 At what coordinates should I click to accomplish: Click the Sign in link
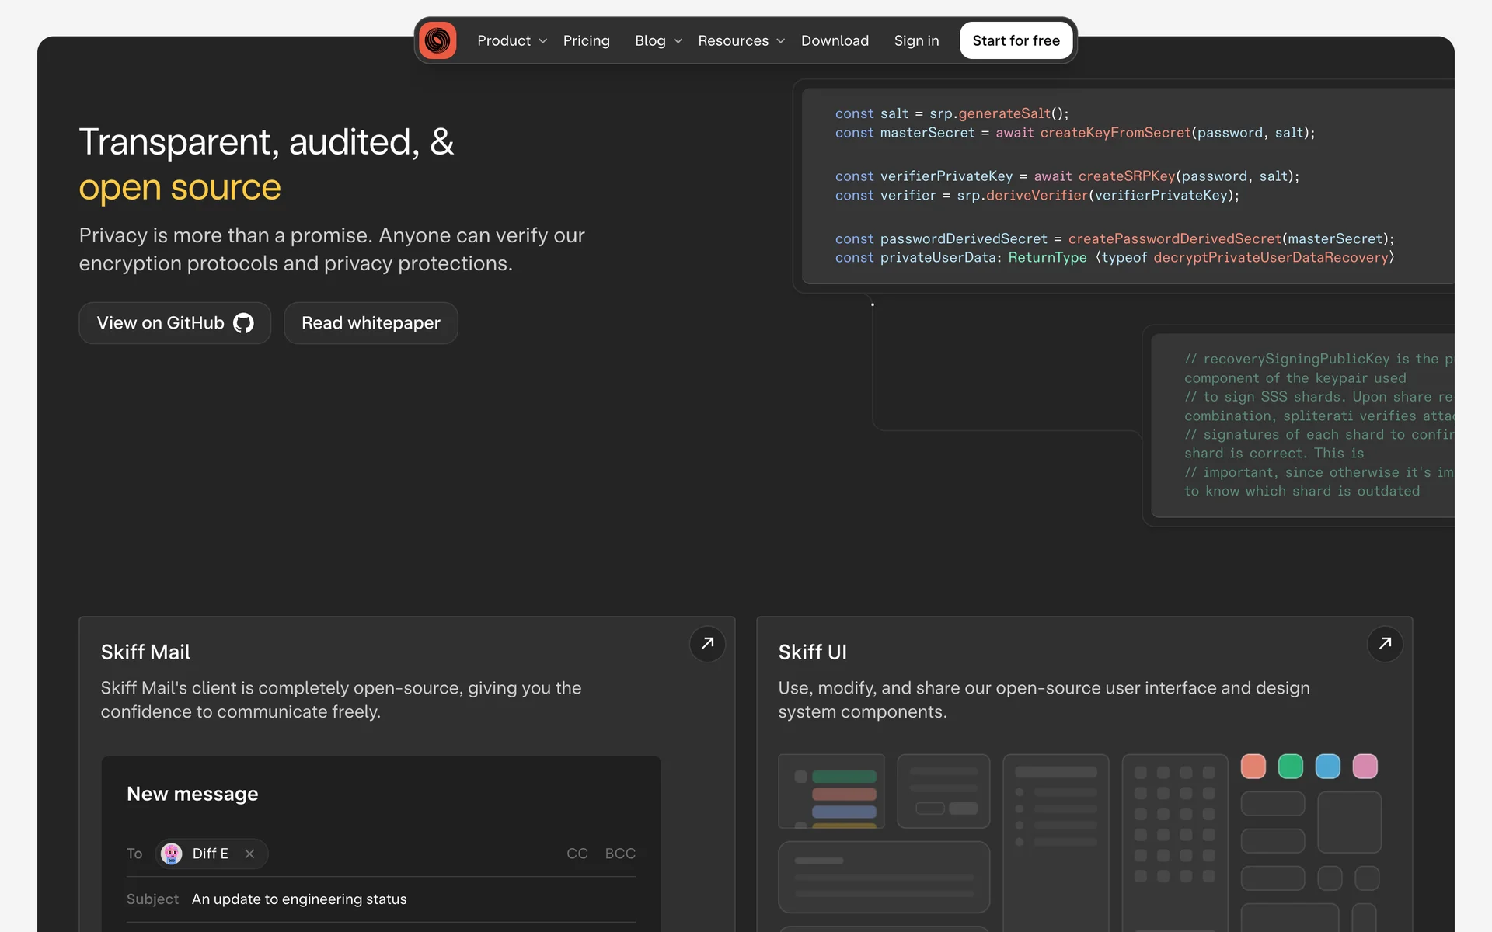(916, 40)
